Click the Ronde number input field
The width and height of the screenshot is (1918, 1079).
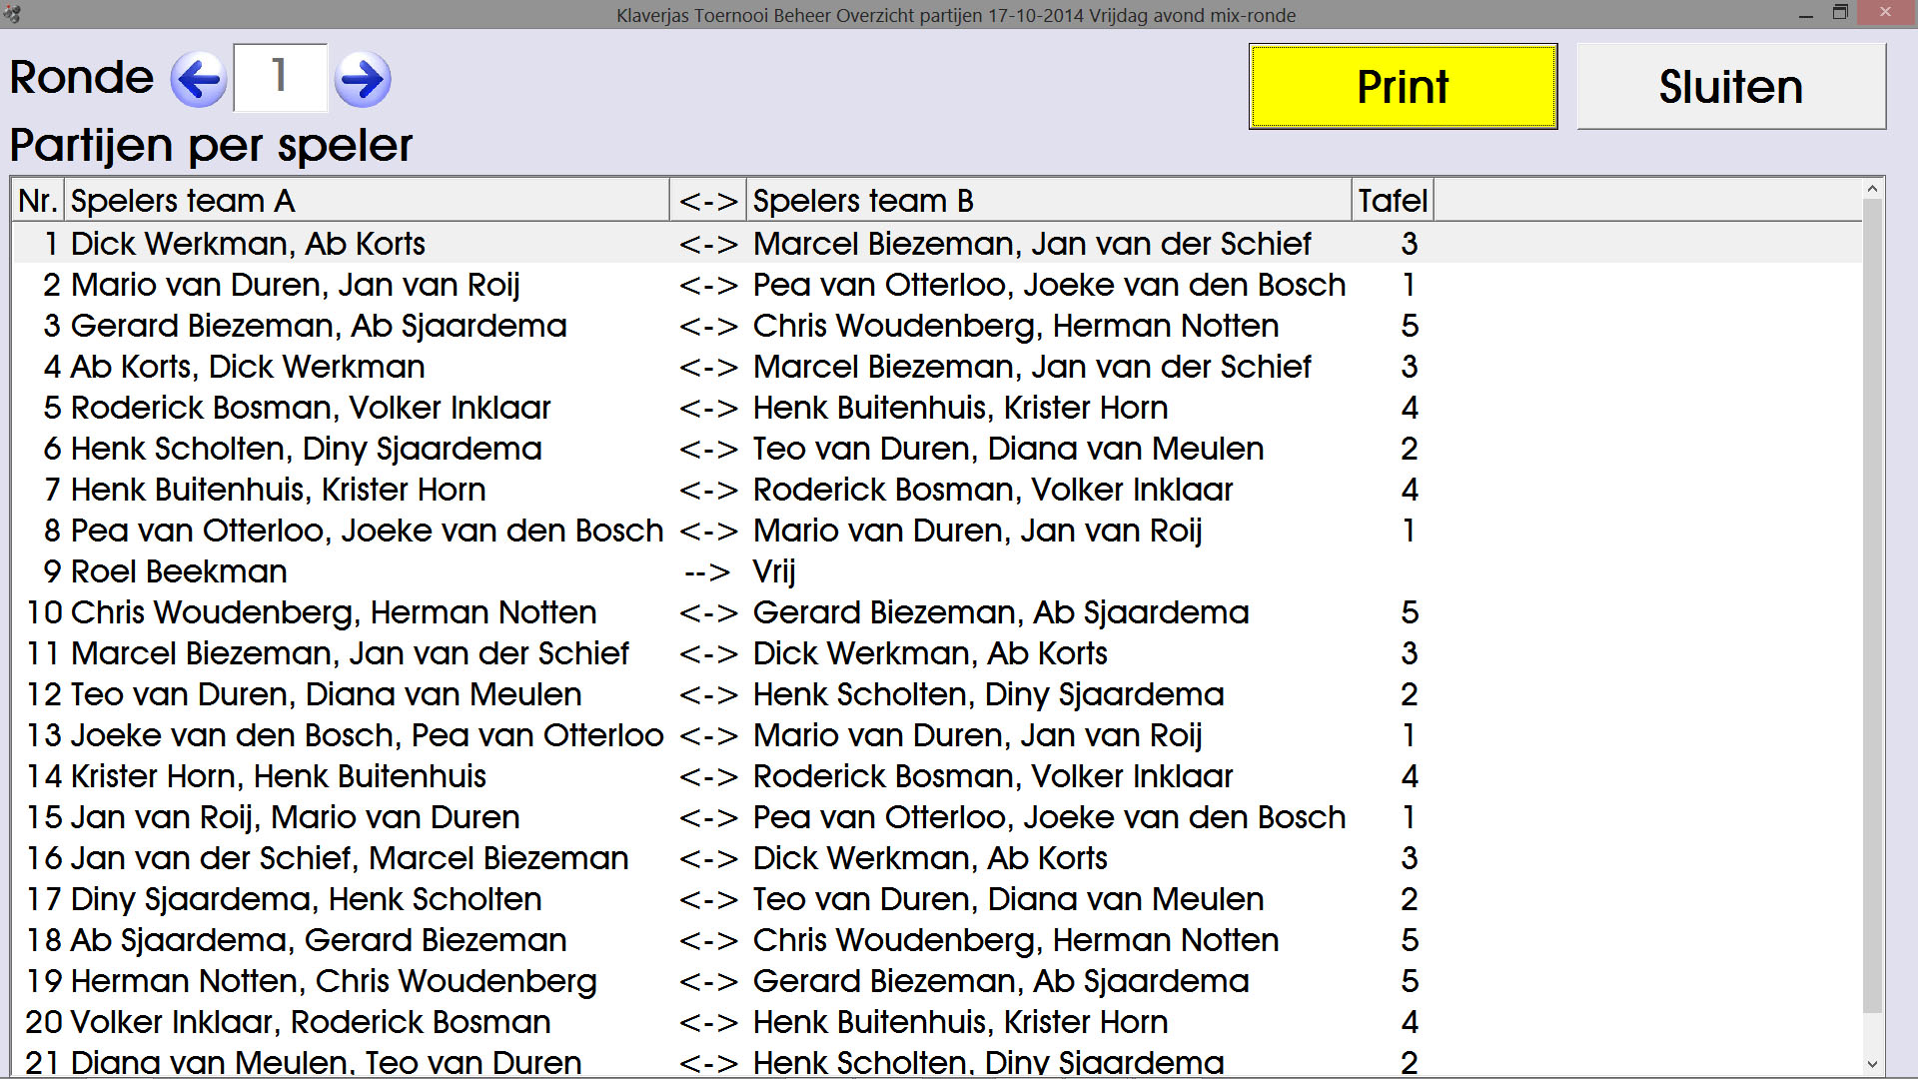coord(280,77)
